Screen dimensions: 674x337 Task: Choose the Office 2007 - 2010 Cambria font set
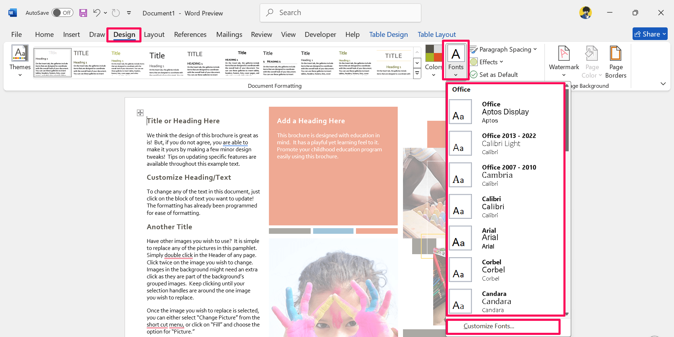[505, 175]
